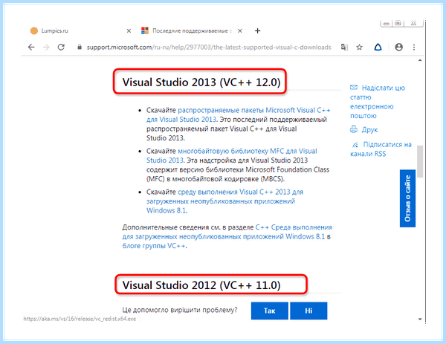Click the vertical scrollbar thumb
446x344 pixels.
pos(420,161)
